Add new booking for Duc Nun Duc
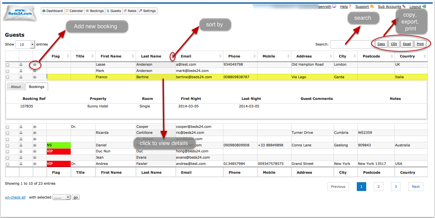 point(35,151)
